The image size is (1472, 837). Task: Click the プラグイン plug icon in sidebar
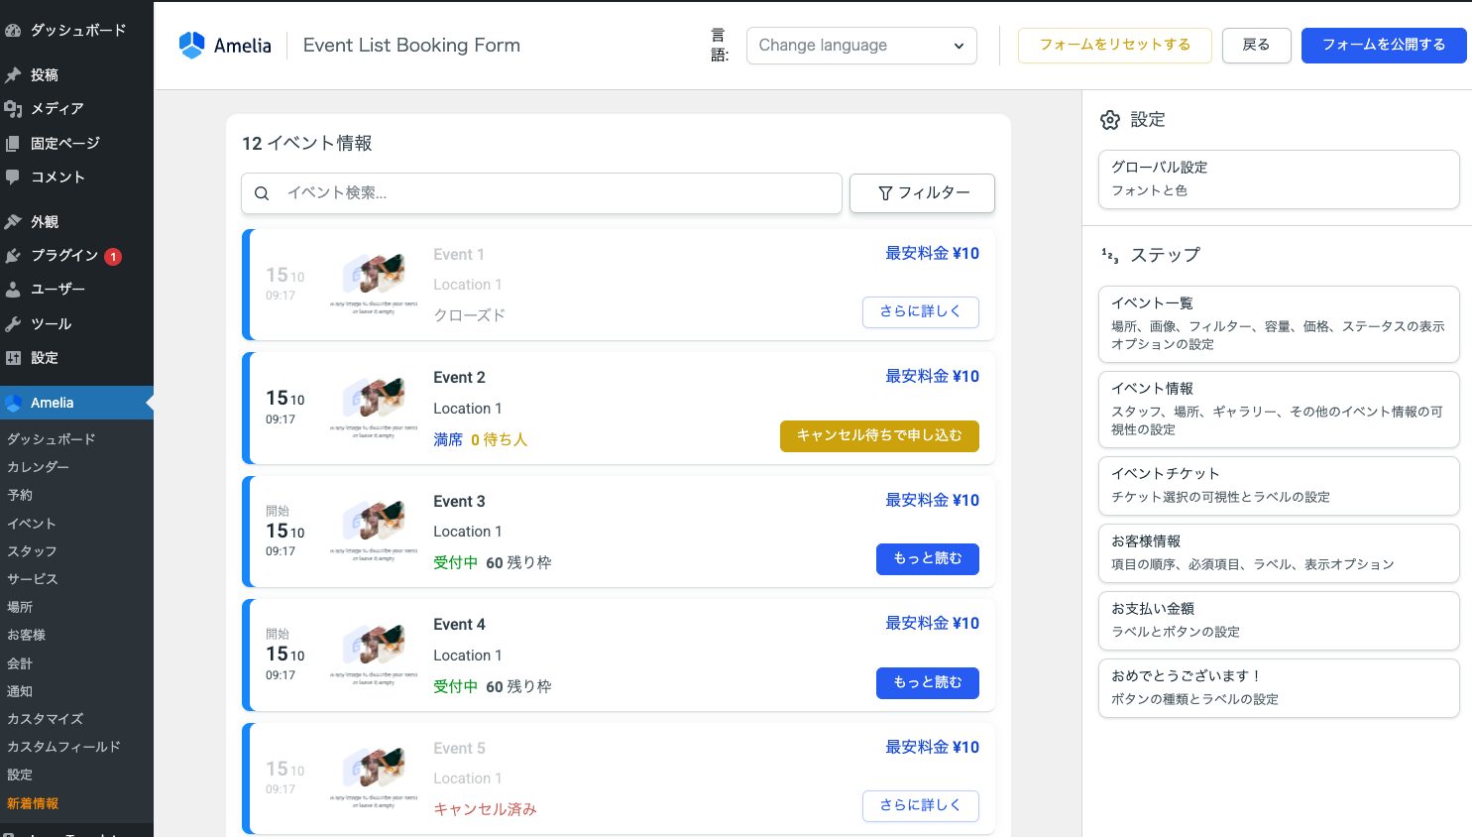pos(13,256)
